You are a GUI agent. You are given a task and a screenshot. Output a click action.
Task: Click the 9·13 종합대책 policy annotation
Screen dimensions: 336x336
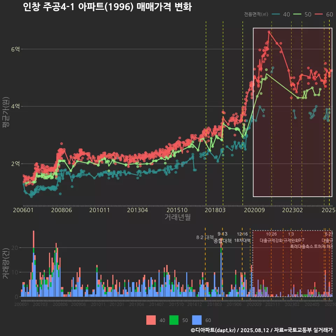coord(223,237)
